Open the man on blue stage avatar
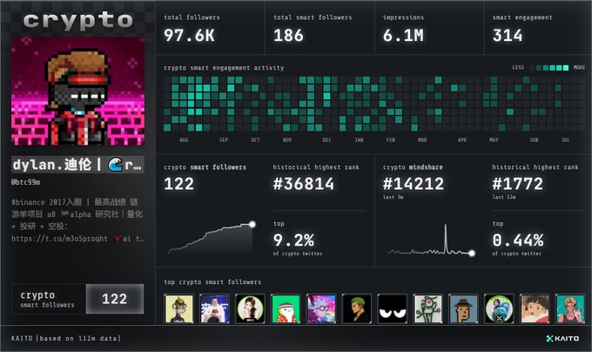592x352 pixels. [214, 309]
